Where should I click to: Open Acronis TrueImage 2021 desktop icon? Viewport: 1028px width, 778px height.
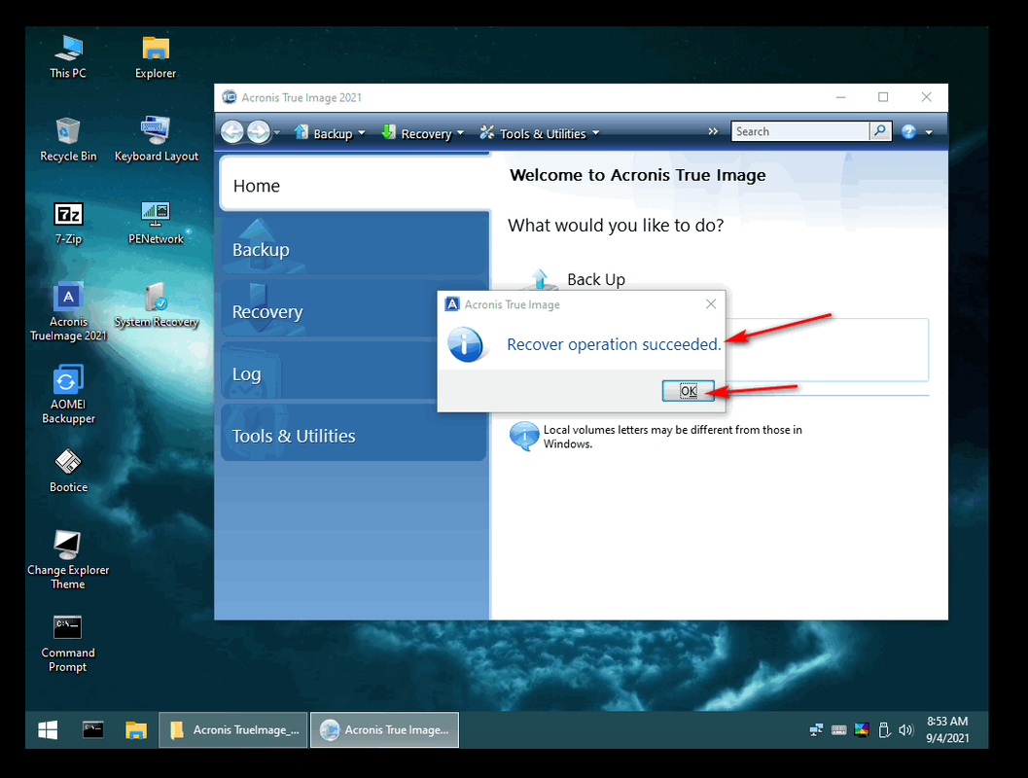pyautogui.click(x=68, y=312)
